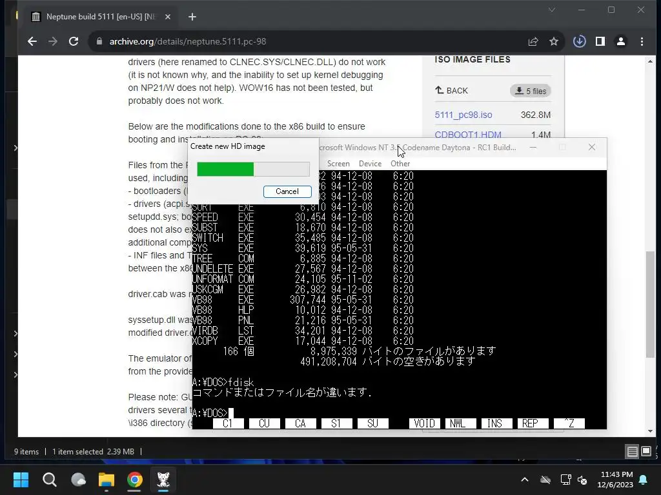This screenshot has height=495, width=661.
Task: Click the share page icon in address bar
Action: [x=533, y=41]
